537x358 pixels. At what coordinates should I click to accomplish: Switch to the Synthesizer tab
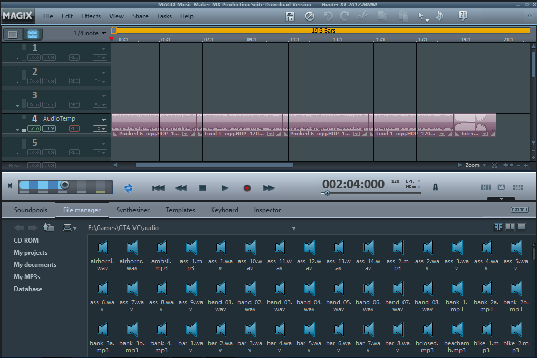click(133, 210)
